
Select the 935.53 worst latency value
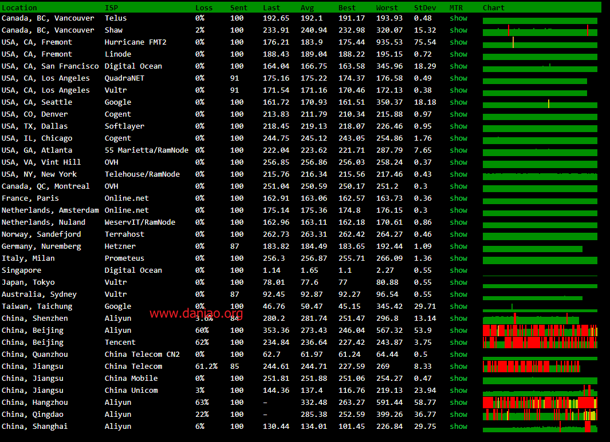pyautogui.click(x=389, y=42)
